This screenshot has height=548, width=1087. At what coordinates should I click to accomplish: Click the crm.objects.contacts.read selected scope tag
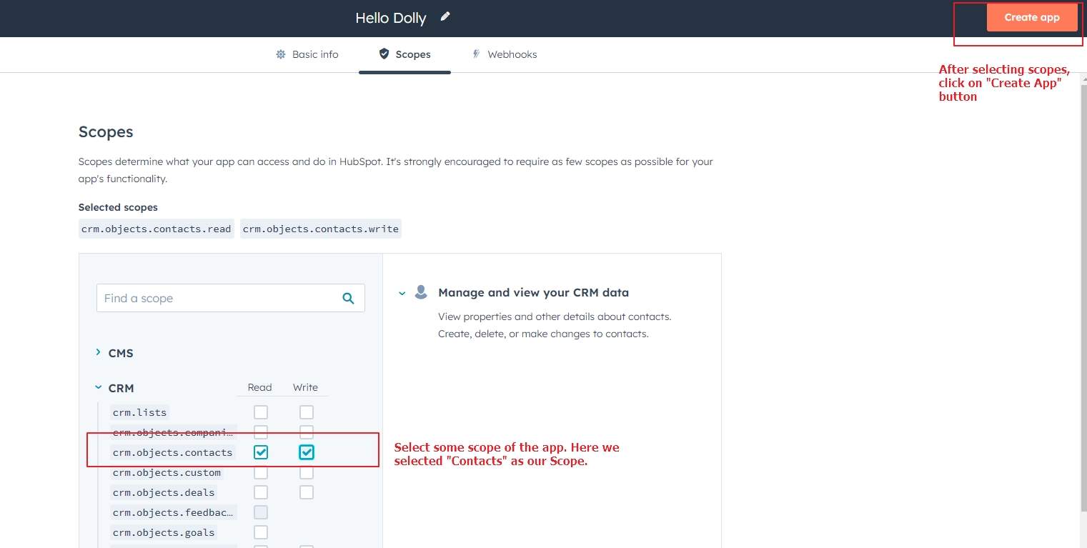point(156,229)
